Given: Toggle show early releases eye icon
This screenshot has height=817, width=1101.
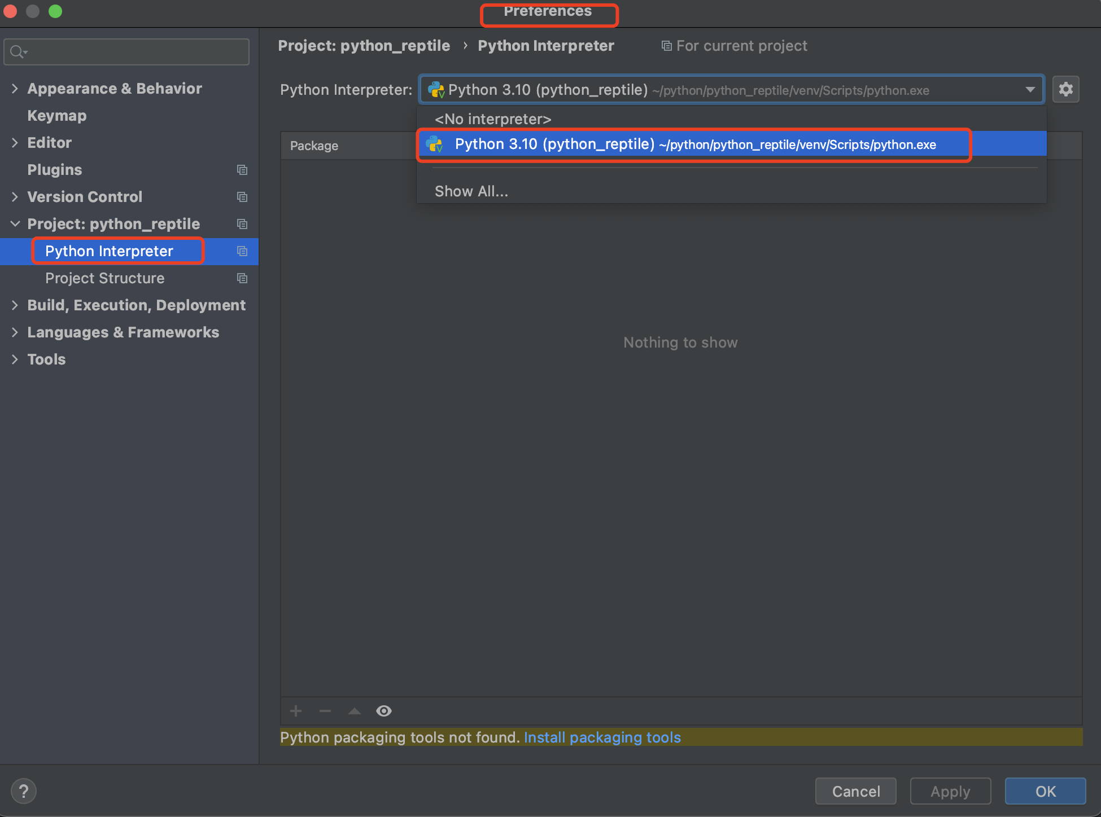Looking at the screenshot, I should (384, 711).
